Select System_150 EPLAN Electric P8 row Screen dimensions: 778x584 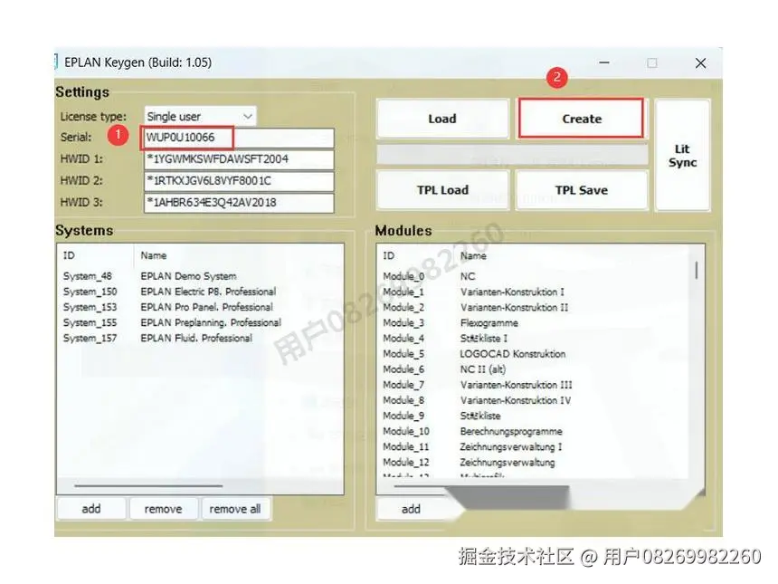pos(201,292)
